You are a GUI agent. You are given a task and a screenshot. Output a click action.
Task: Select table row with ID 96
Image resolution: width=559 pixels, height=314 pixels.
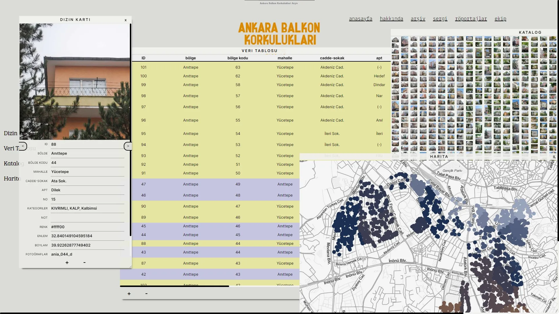(261, 120)
